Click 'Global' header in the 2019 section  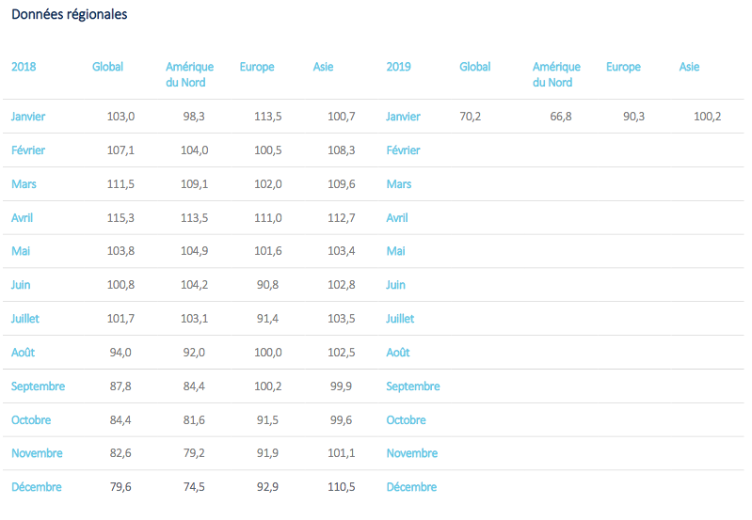[x=475, y=67]
